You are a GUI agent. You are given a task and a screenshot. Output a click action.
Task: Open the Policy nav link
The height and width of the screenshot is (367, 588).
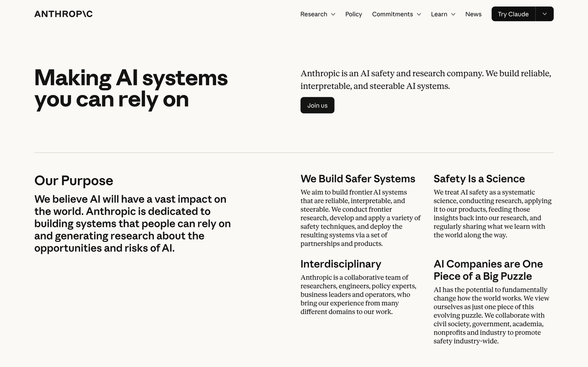coord(353,14)
